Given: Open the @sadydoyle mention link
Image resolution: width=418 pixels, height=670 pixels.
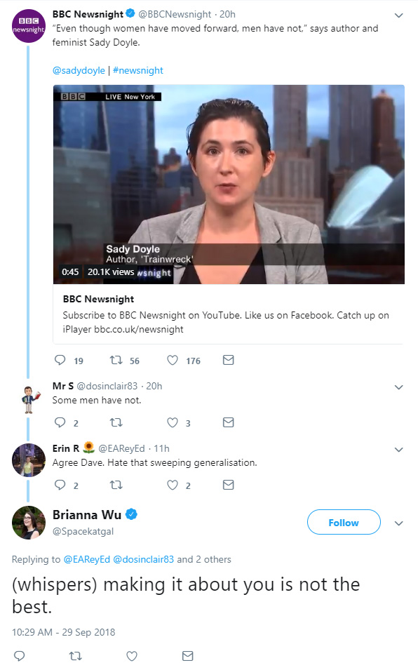Looking at the screenshot, I should point(79,70).
